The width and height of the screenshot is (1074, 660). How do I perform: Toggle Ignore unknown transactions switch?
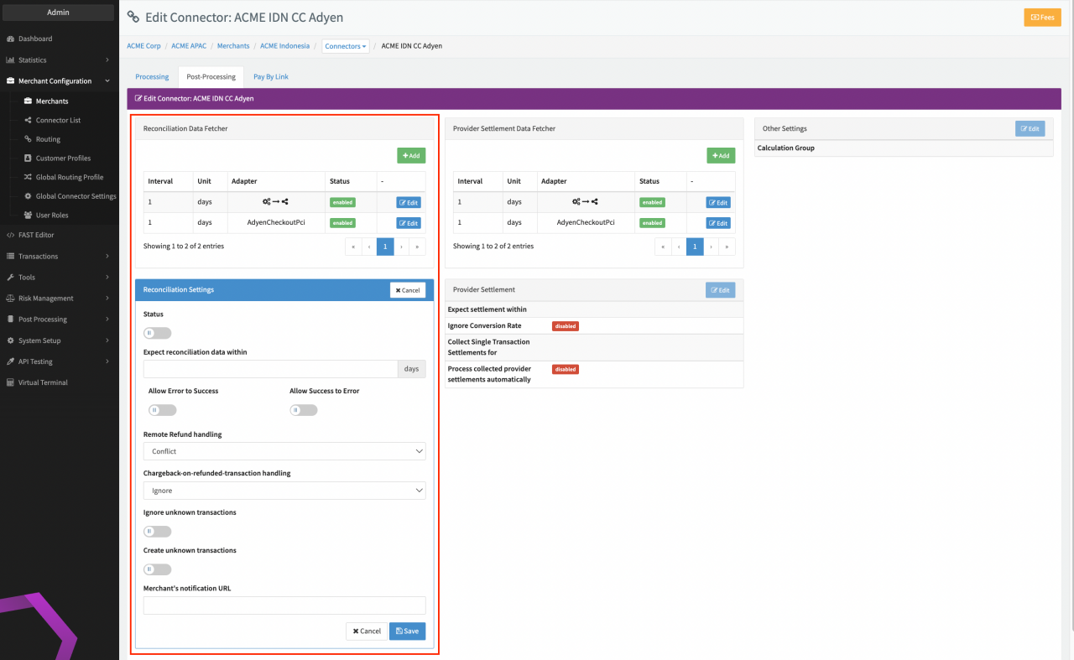tap(158, 531)
